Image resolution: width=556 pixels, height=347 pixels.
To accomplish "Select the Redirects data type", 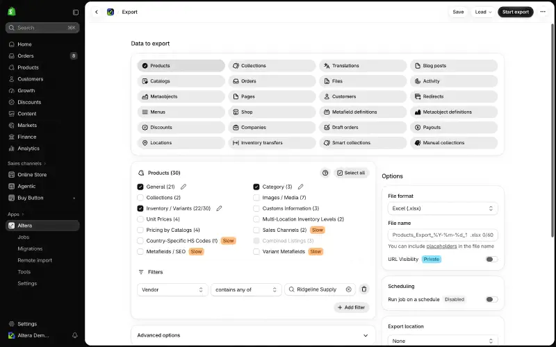I will pyautogui.click(x=454, y=96).
